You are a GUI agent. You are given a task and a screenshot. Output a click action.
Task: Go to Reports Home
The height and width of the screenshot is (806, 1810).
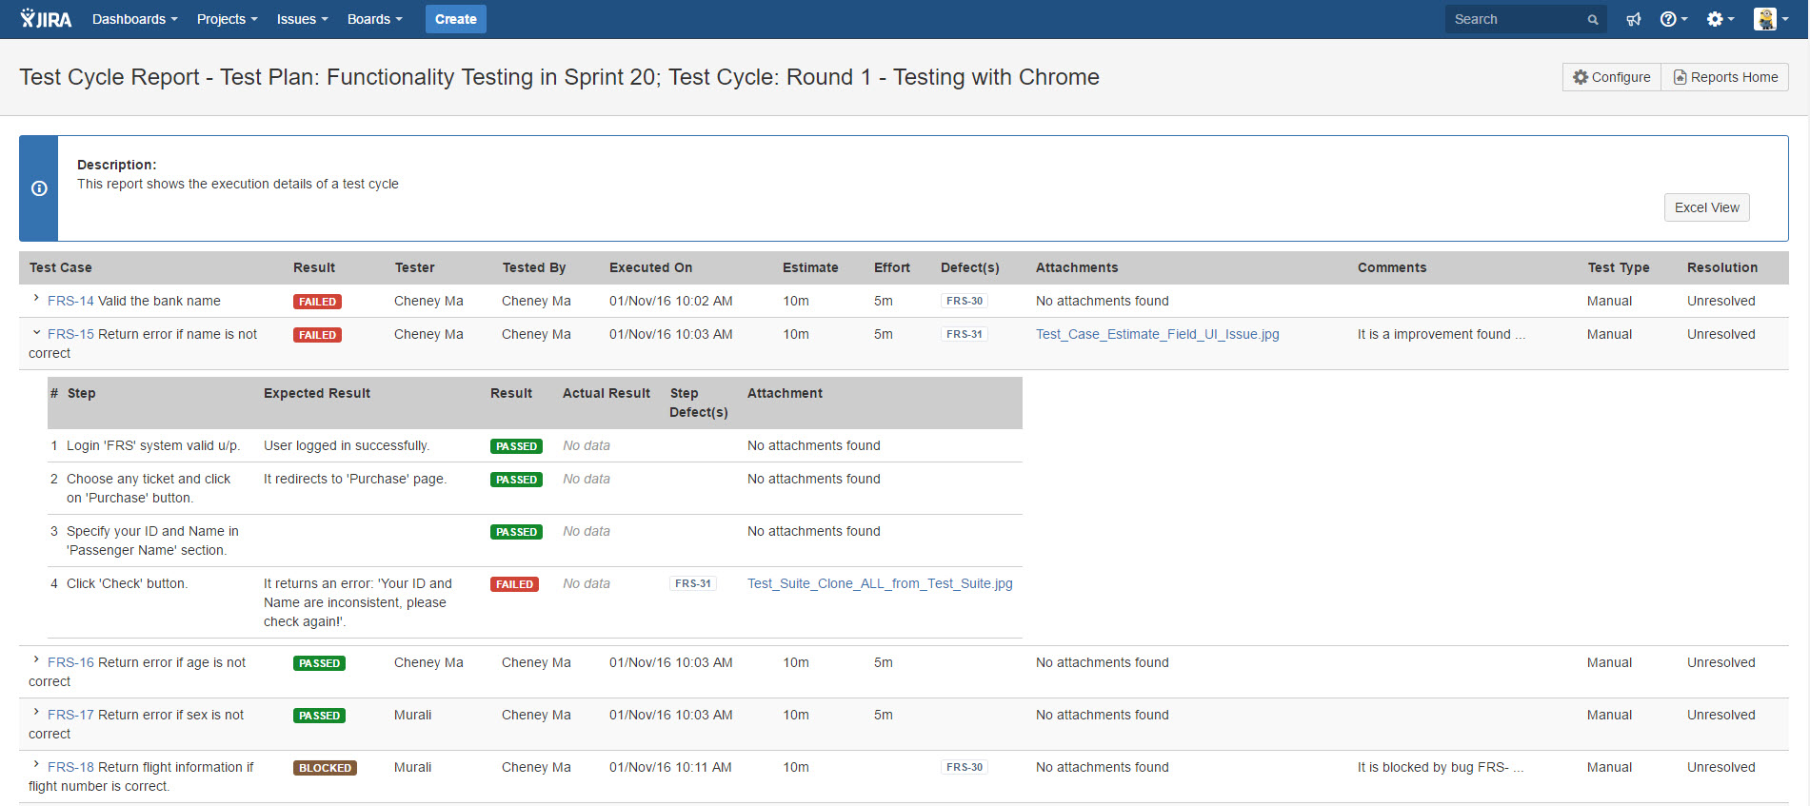(1725, 77)
